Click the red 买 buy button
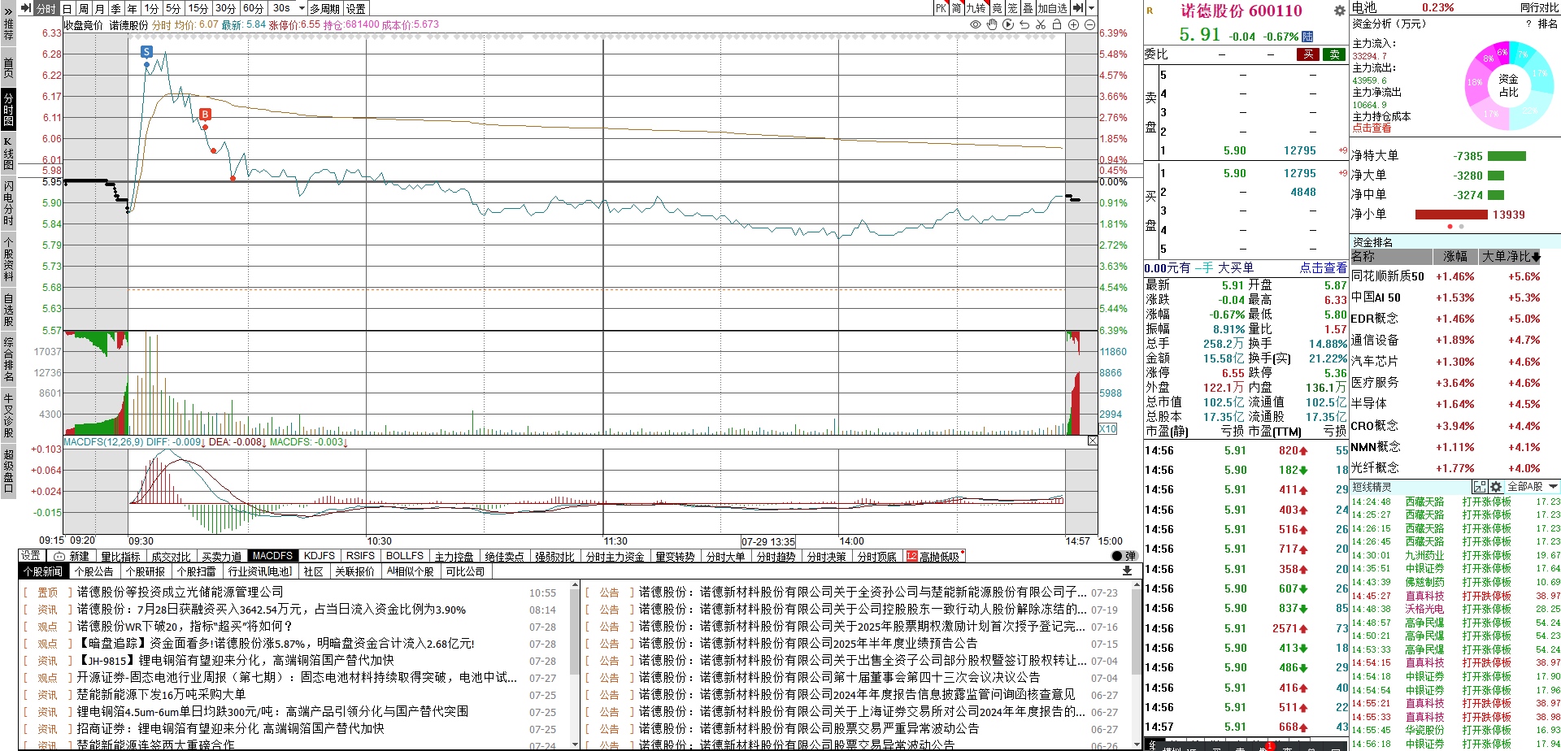The height and width of the screenshot is (751, 1561). tap(1307, 54)
